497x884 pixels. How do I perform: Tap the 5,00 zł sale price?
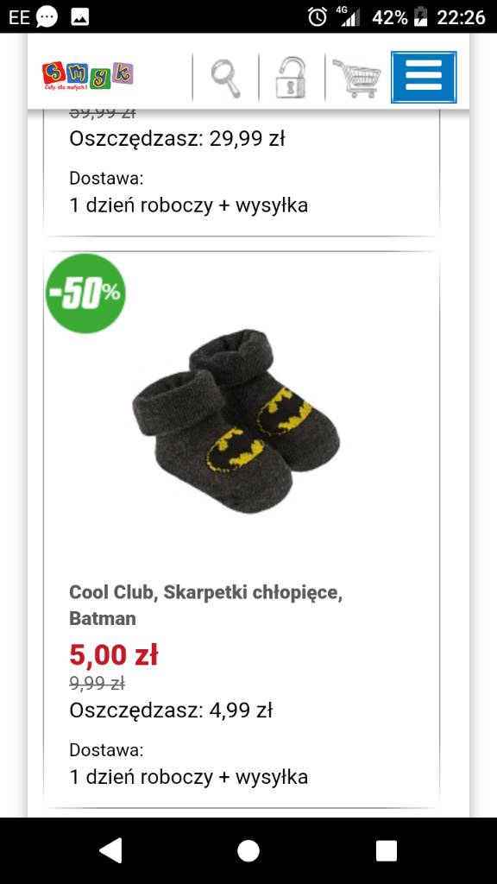[x=114, y=655]
